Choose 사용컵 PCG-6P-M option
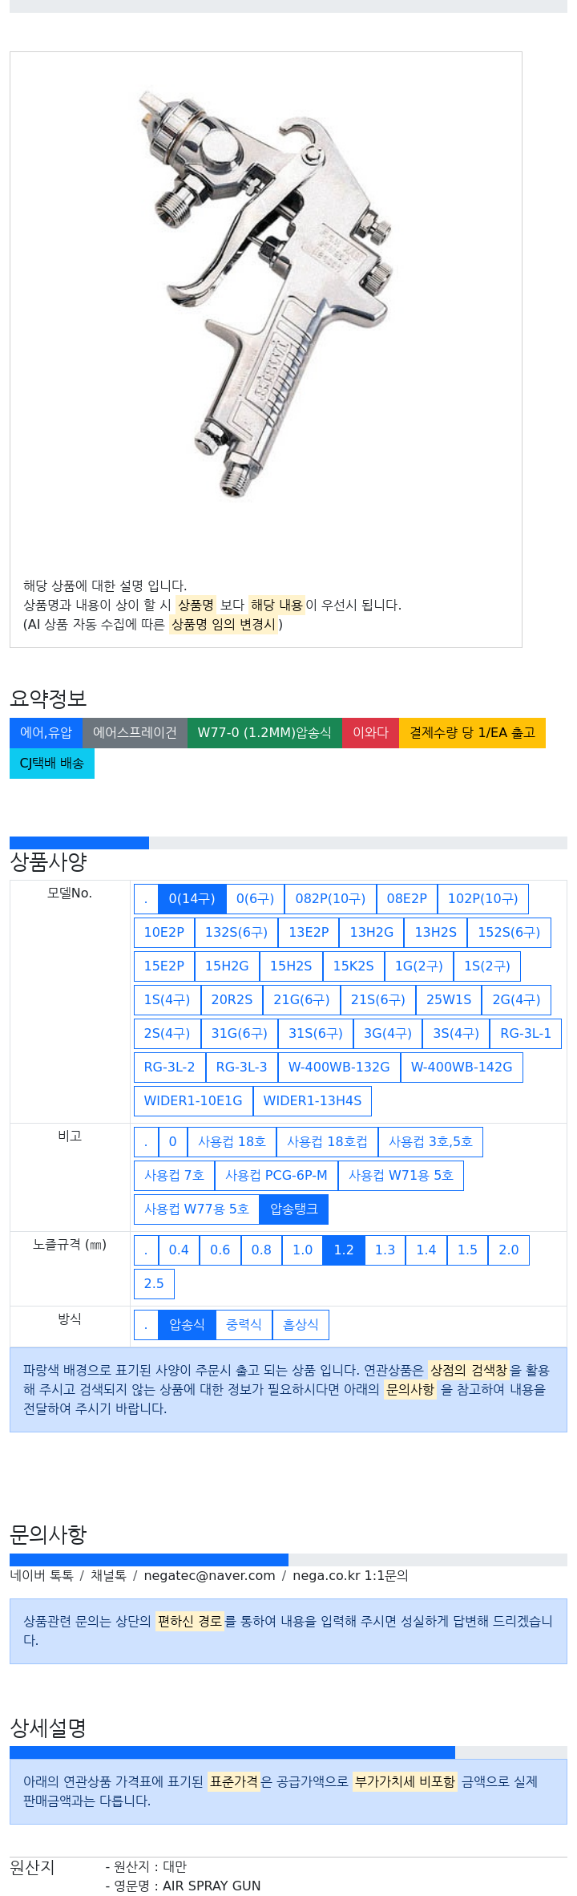This screenshot has width=577, height=1896. pyautogui.click(x=276, y=1176)
